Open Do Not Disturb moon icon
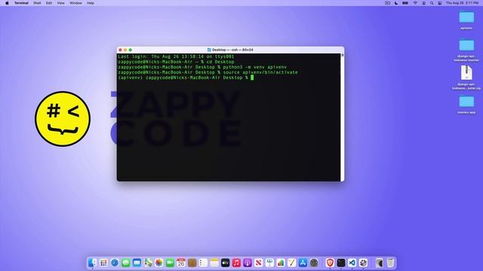Viewport: 483px width, 271px height. click(396, 3)
